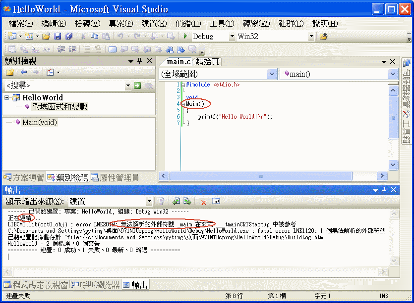Image resolution: width=414 pixels, height=303 pixels.
Task: Click the icon right of Win32 combo
Action: click(323, 36)
